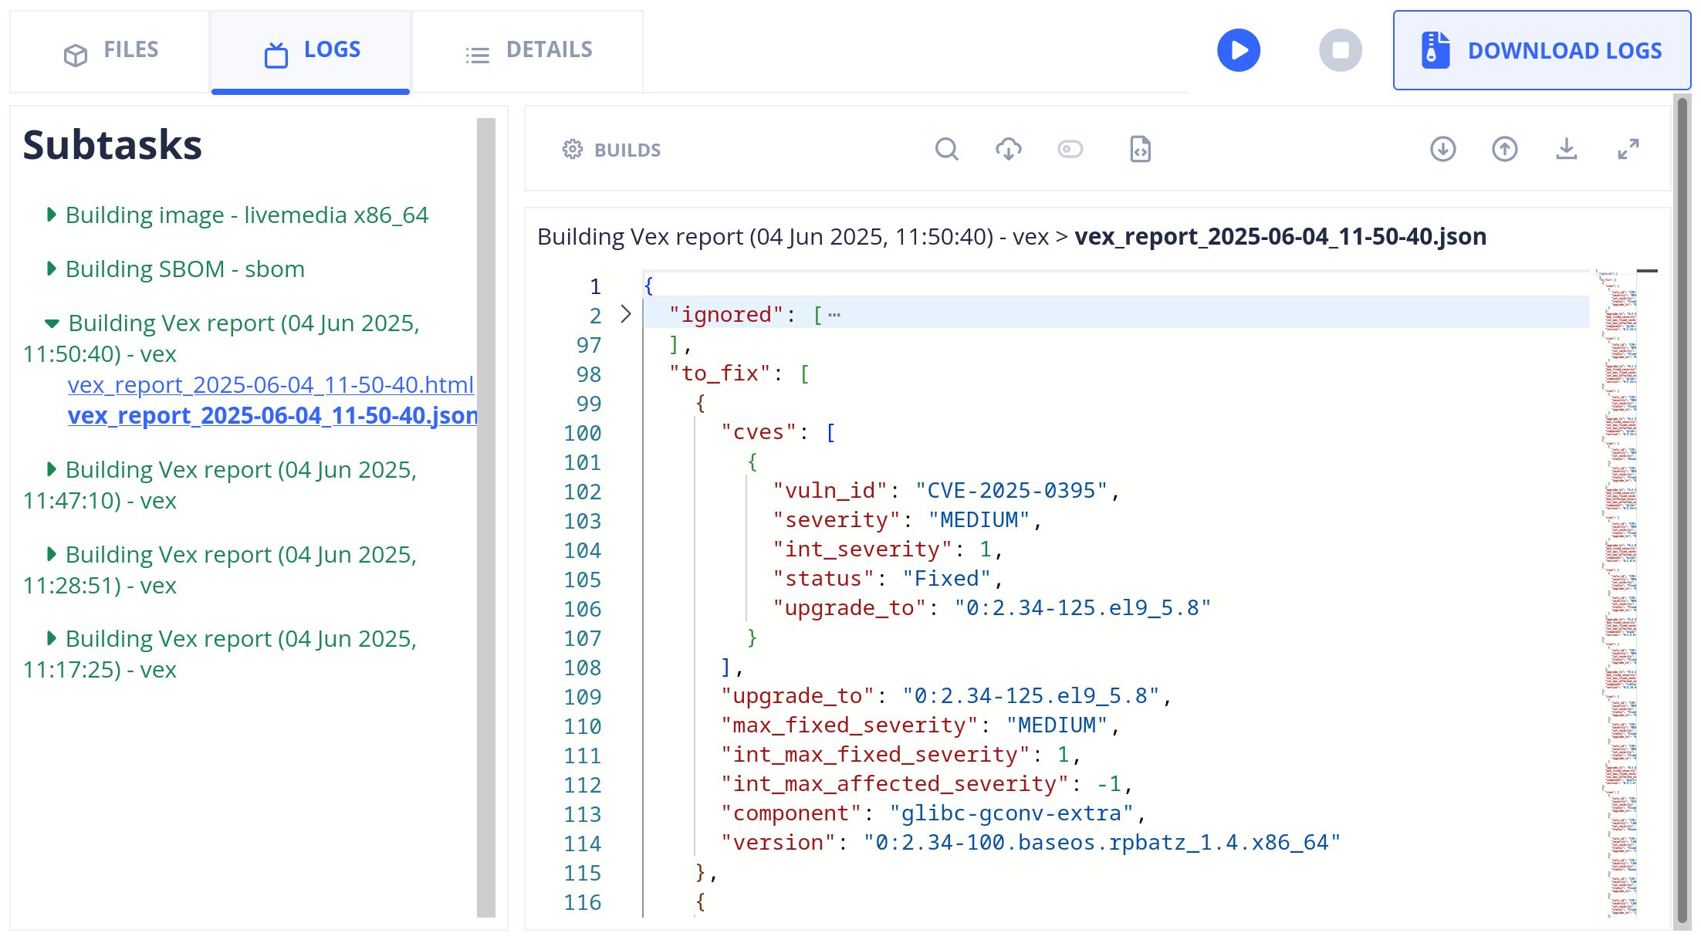Open vex_report_2025-06-04_11-50-40.html link
The image size is (1701, 940).
270,384
